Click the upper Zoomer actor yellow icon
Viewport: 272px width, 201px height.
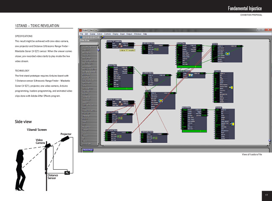click(x=227, y=53)
